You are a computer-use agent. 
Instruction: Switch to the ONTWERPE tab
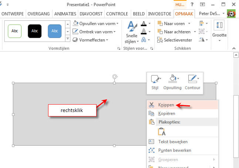(x=13, y=14)
